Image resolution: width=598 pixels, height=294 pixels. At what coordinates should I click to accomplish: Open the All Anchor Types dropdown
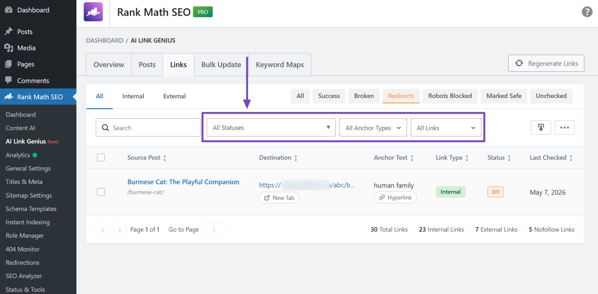373,128
